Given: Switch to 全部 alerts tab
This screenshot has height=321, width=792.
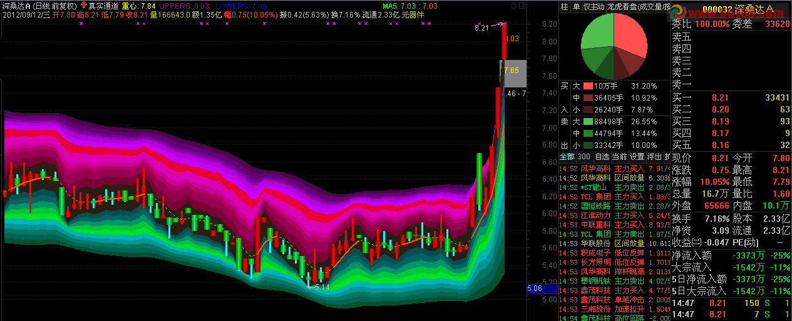Looking at the screenshot, I should [x=567, y=156].
